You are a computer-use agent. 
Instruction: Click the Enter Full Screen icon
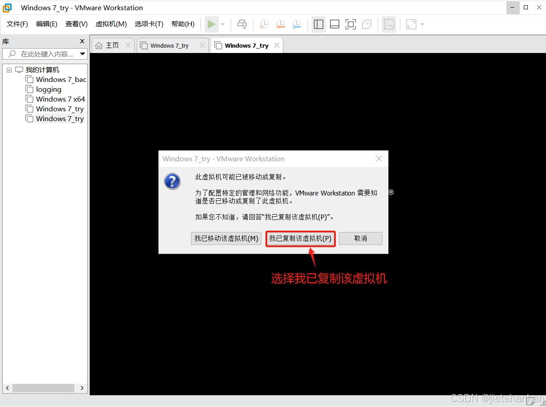(x=351, y=24)
